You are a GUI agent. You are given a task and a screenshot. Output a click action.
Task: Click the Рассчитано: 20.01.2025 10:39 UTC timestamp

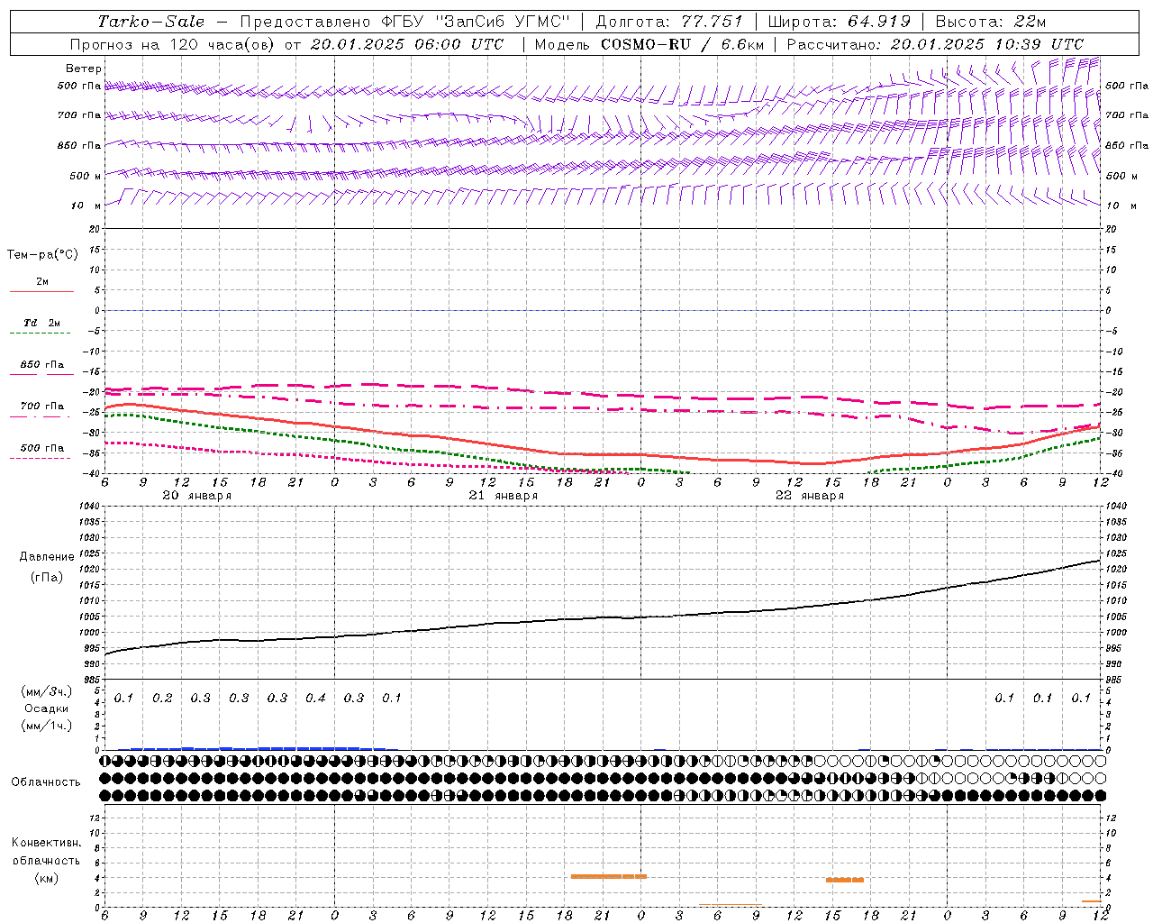pos(935,44)
